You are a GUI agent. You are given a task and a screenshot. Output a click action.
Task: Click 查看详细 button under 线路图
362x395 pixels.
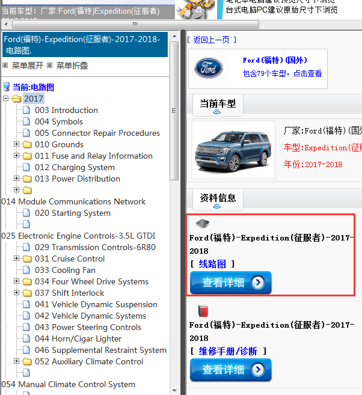point(230,283)
